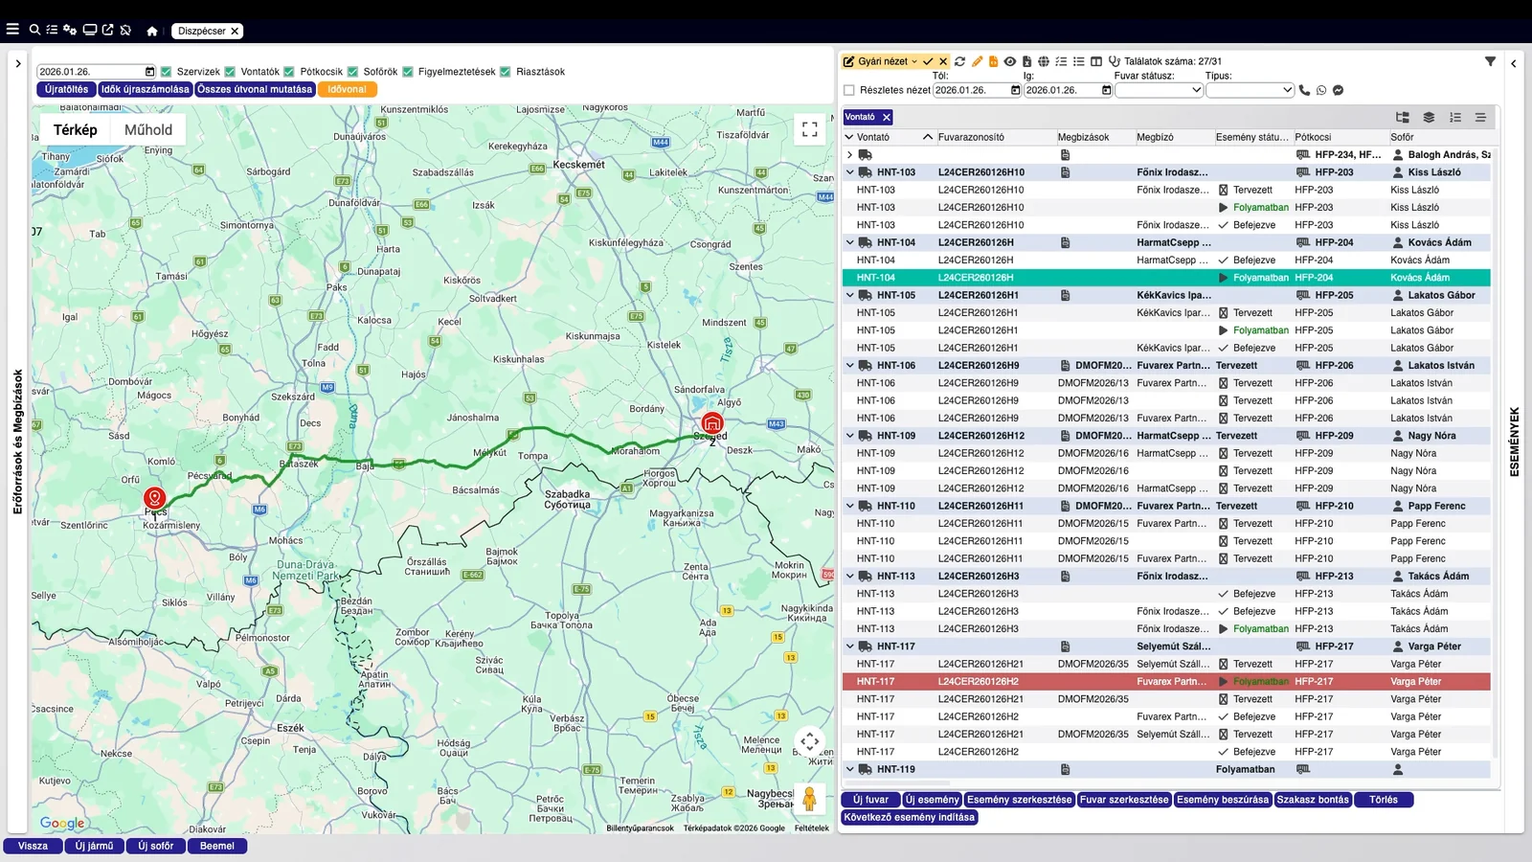The height and width of the screenshot is (862, 1532).
Task: Click Következő esemény indítása button
Action: [x=910, y=818]
